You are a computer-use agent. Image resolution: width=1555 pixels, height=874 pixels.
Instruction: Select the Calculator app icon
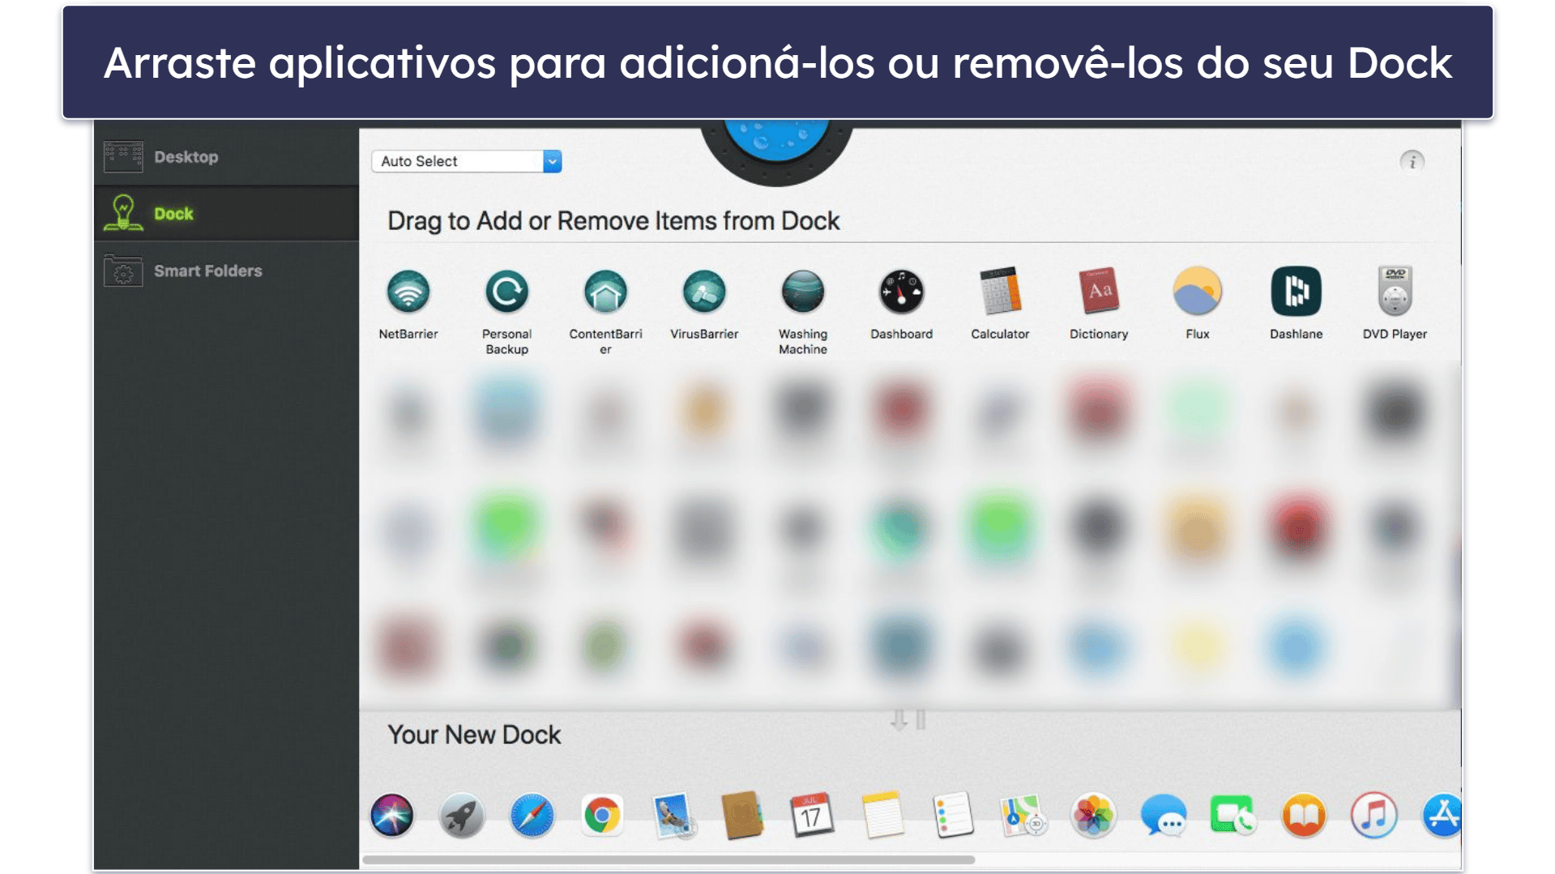click(x=1000, y=292)
